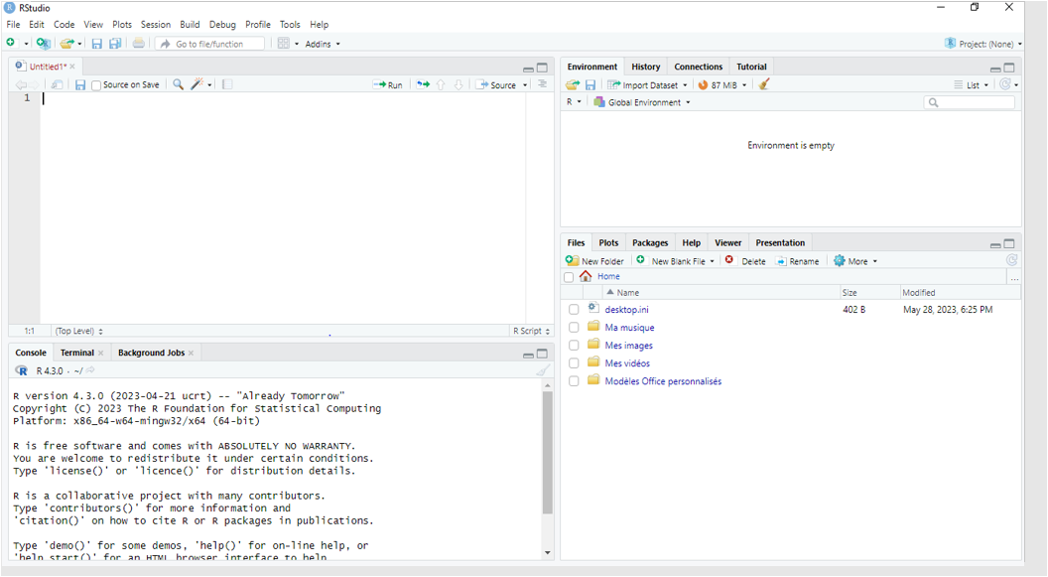This screenshot has height=577, width=1048.
Task: Switch to the Terminal tab
Action: 75,352
